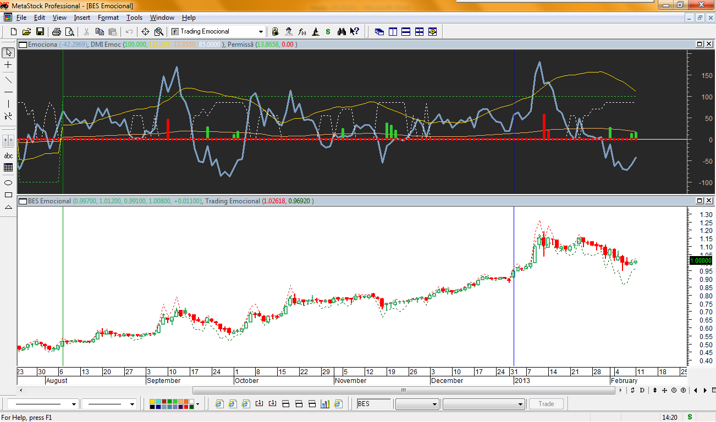716x422 pixels.
Task: Click the green dollar sign toolbar icon
Action: point(328,31)
